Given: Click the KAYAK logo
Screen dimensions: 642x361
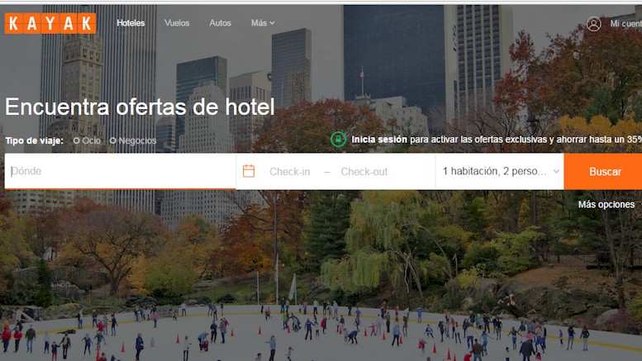Looking at the screenshot, I should tap(50, 23).
